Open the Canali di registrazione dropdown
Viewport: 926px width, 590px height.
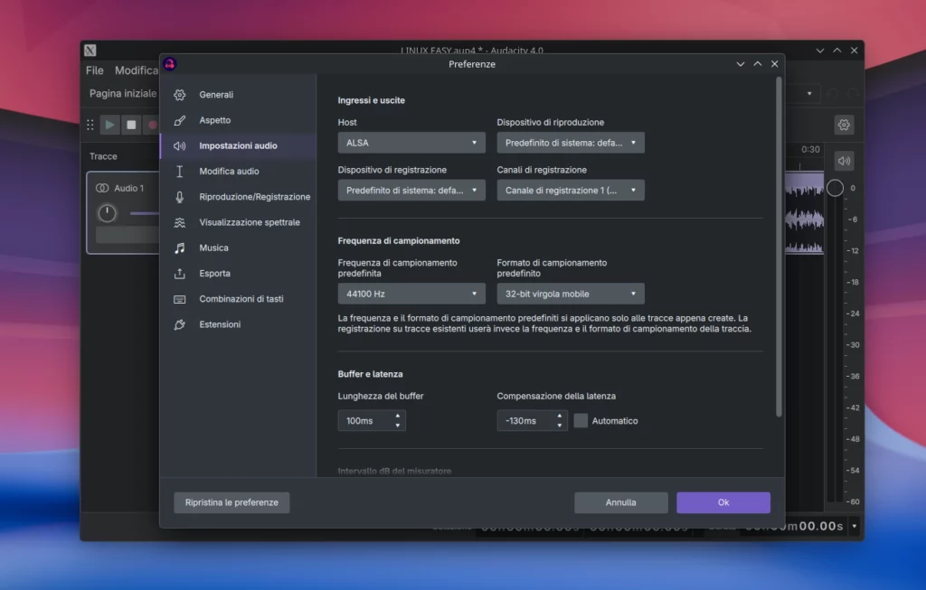[571, 190]
